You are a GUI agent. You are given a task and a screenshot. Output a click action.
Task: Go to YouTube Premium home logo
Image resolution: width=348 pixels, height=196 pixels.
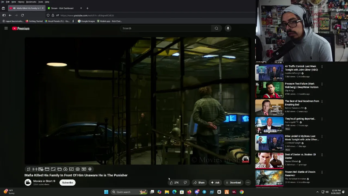pos(21,28)
